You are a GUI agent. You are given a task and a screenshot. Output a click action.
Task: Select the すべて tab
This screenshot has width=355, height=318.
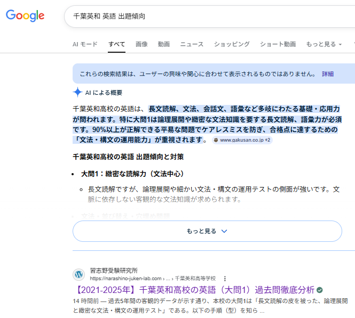pyautogui.click(x=116, y=44)
